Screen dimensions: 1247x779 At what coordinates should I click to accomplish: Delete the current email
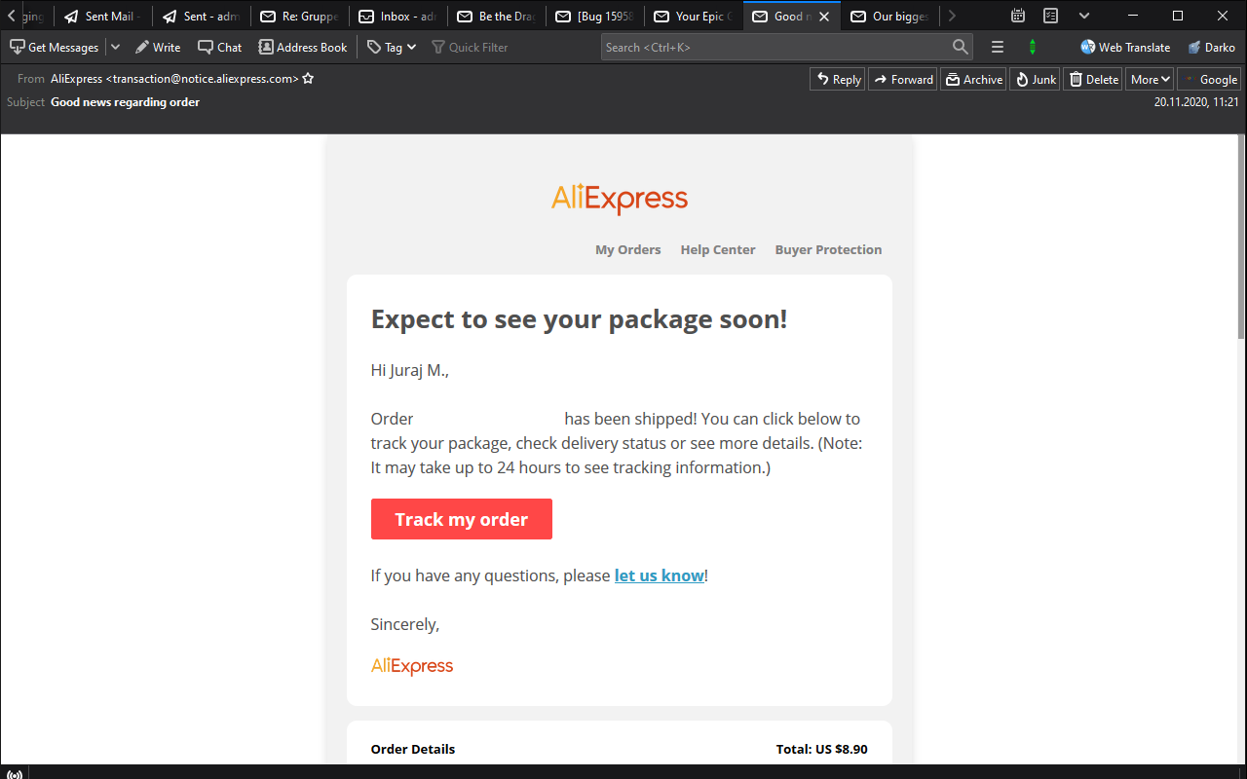(x=1093, y=80)
